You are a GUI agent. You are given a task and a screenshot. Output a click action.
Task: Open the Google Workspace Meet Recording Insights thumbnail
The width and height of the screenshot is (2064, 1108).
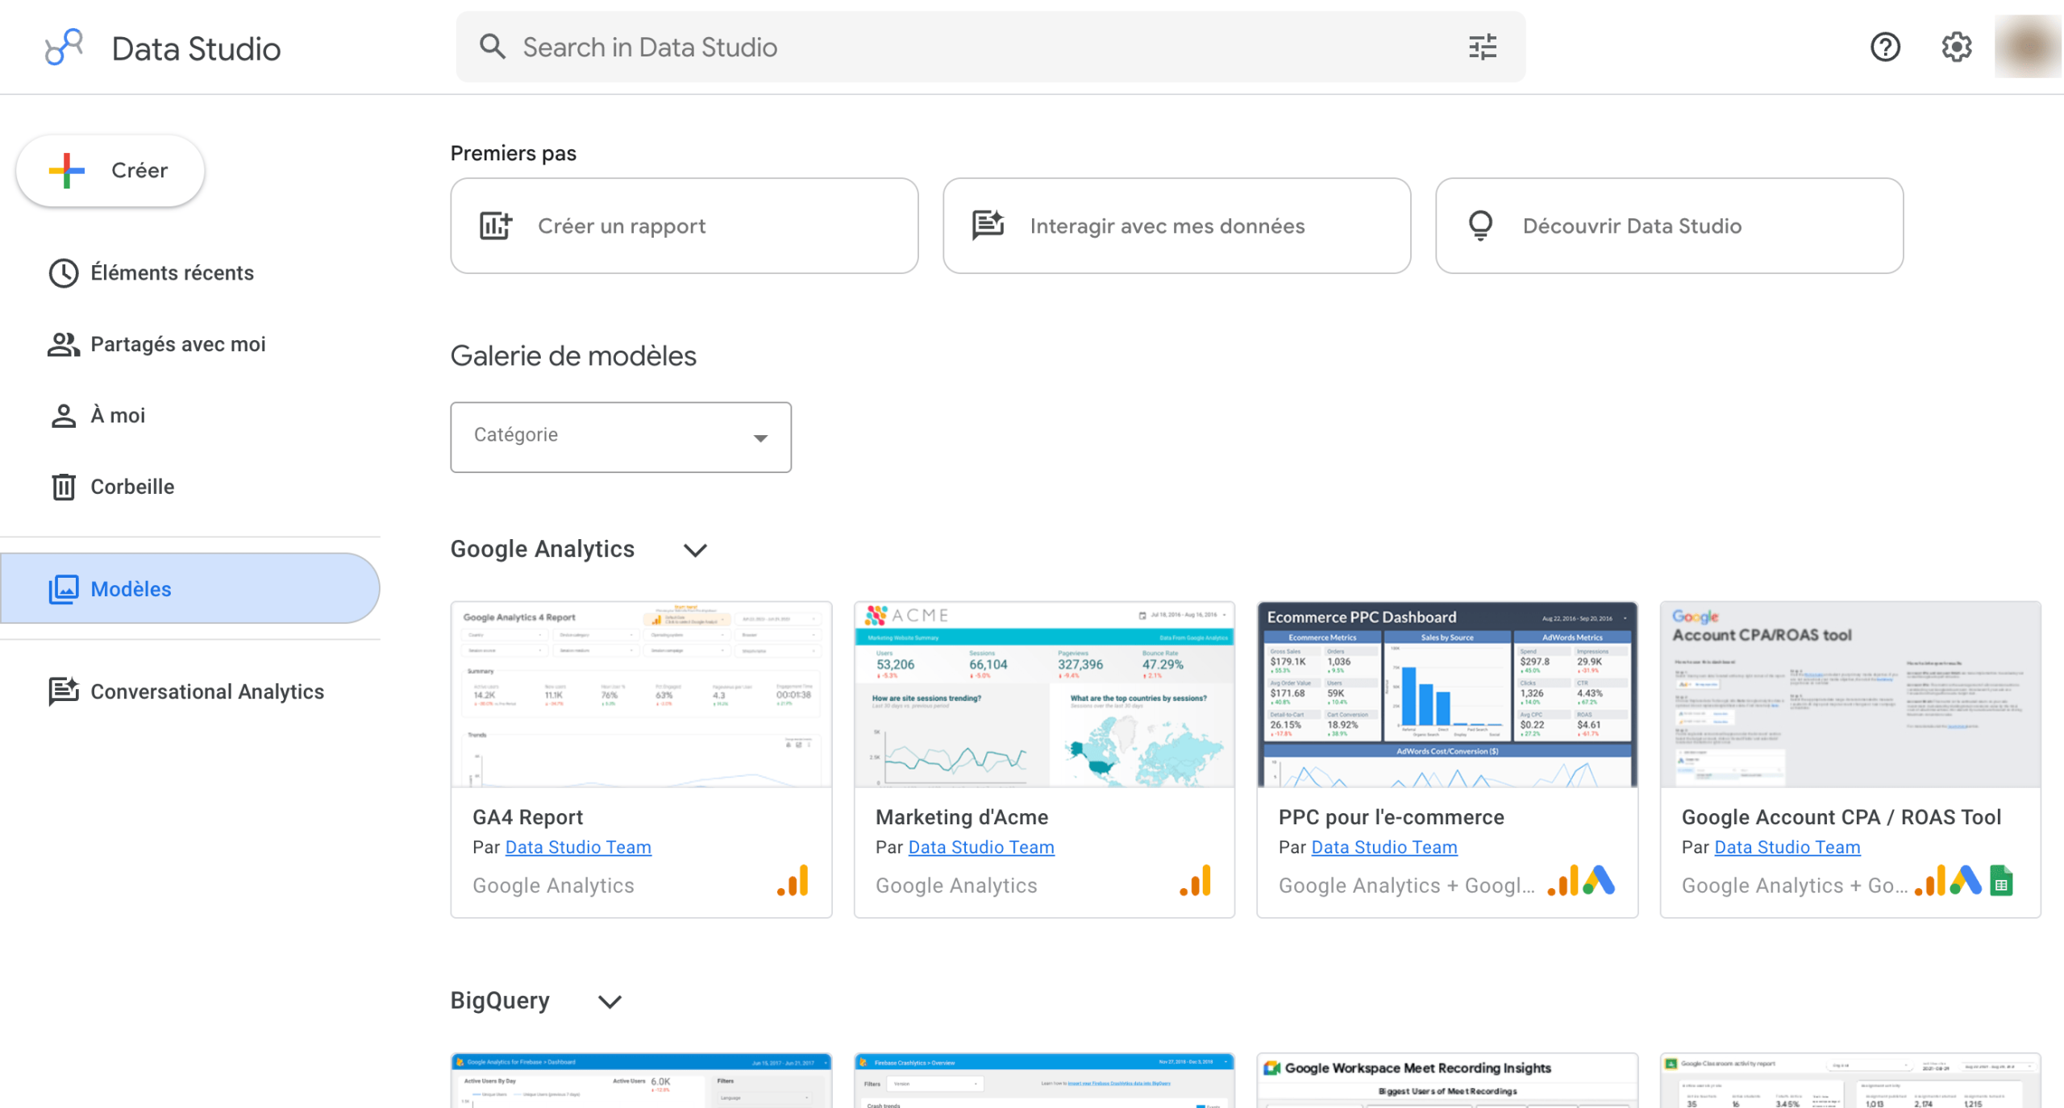[1447, 1081]
